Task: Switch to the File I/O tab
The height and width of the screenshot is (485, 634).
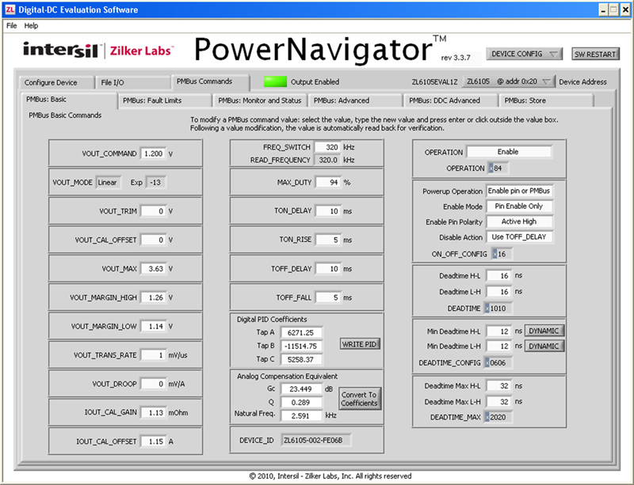Action: [x=132, y=82]
